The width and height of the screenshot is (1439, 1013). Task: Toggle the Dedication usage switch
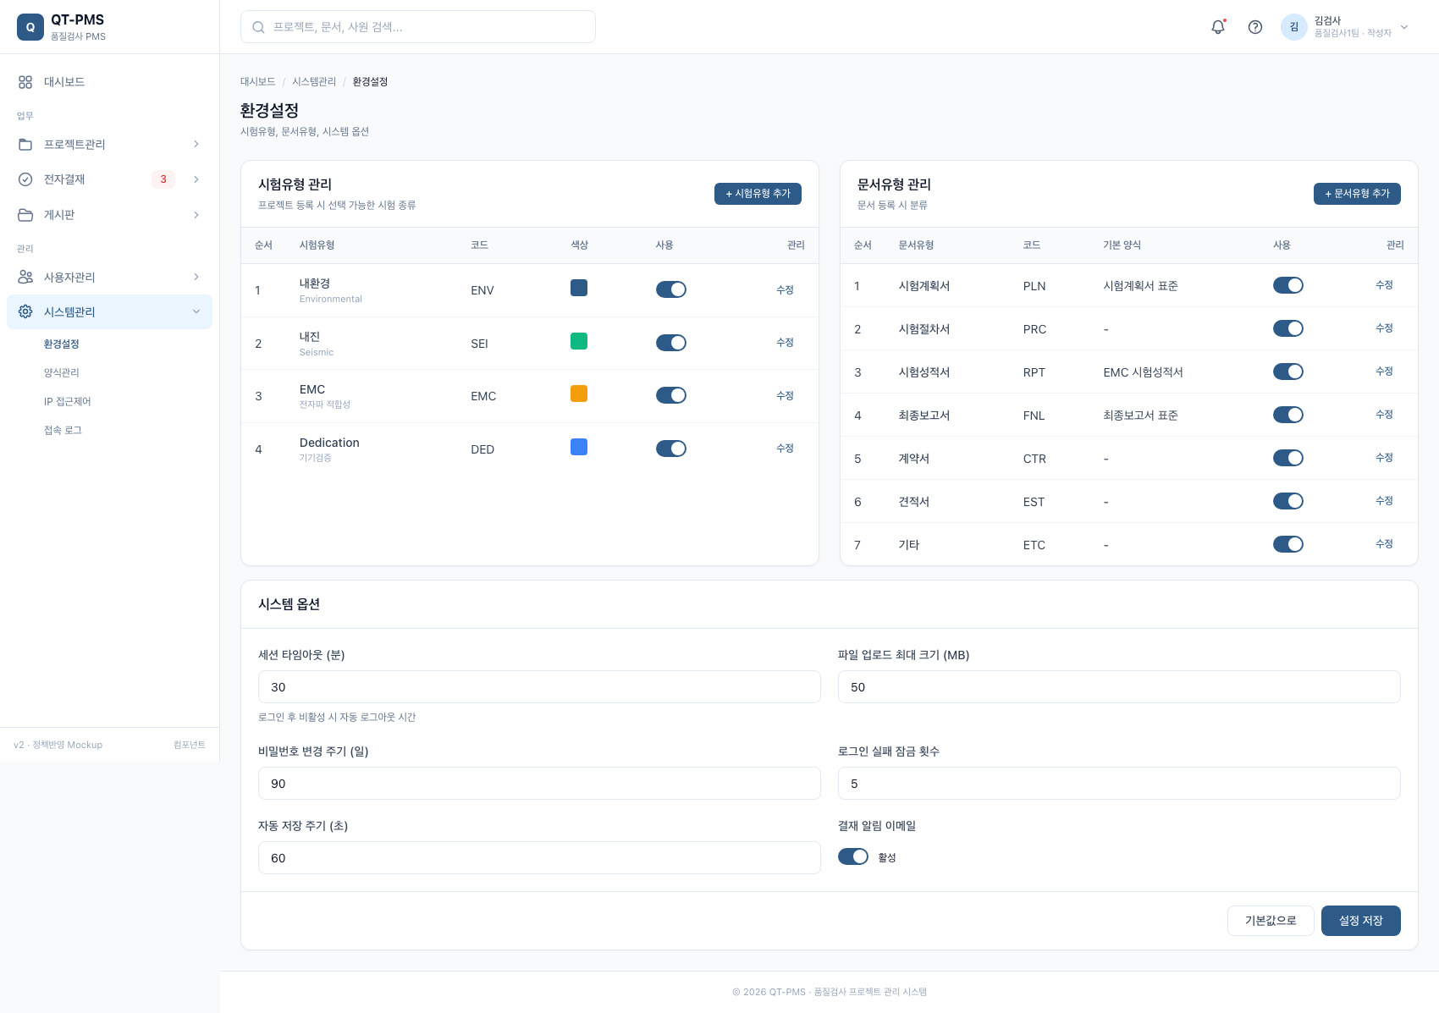[671, 449]
